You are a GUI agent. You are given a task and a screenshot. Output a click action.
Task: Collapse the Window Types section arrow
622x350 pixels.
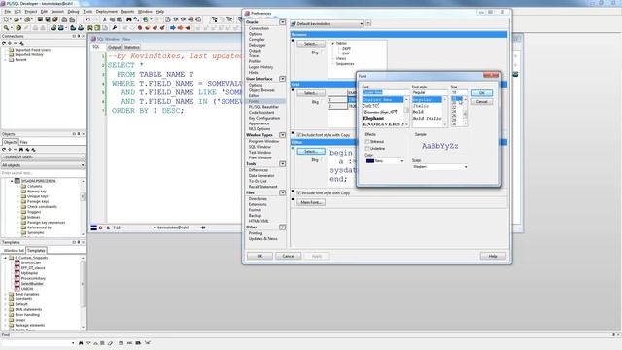282,135
